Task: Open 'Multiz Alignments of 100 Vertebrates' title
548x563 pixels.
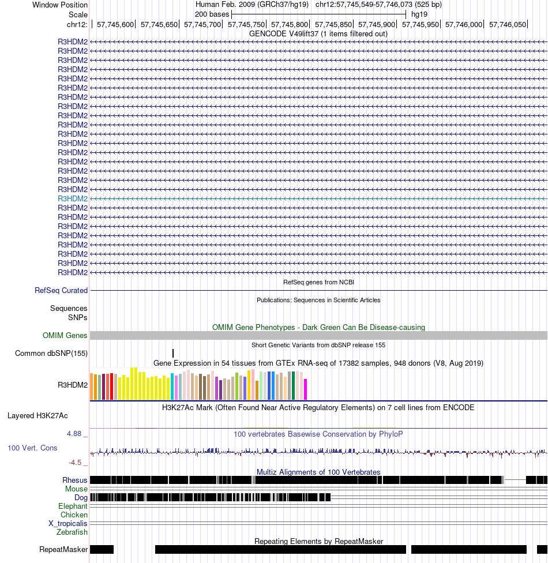Action: pos(318,472)
